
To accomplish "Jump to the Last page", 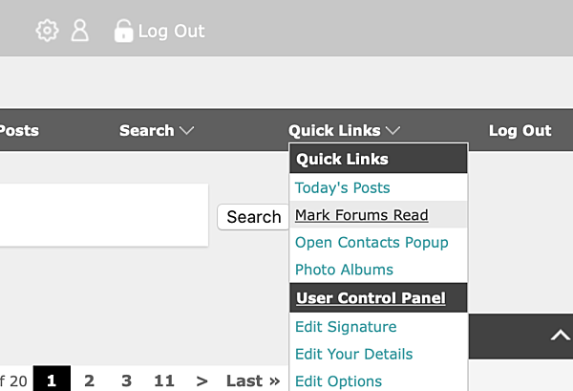I will click(252, 380).
